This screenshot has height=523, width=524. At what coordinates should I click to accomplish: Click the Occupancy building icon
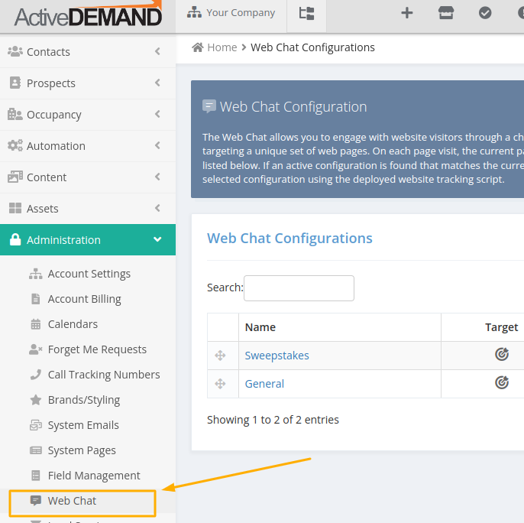(15, 114)
